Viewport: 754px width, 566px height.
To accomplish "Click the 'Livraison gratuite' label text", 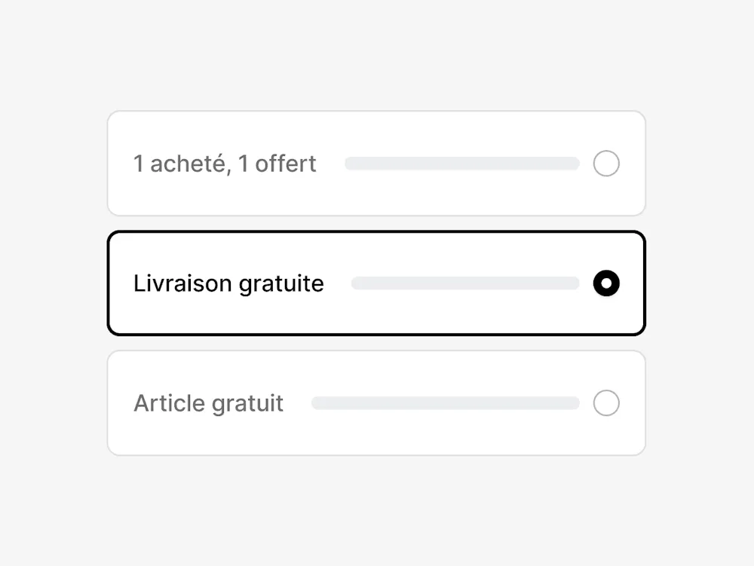I will pyautogui.click(x=228, y=283).
